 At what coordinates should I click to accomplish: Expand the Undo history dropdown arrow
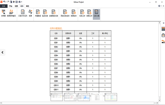pyautogui.click(x=6, y=2)
